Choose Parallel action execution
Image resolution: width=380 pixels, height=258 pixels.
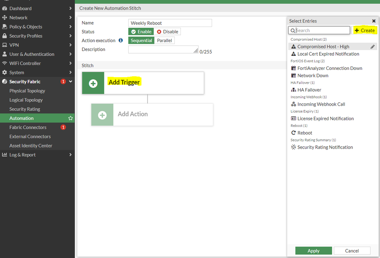[164, 40]
